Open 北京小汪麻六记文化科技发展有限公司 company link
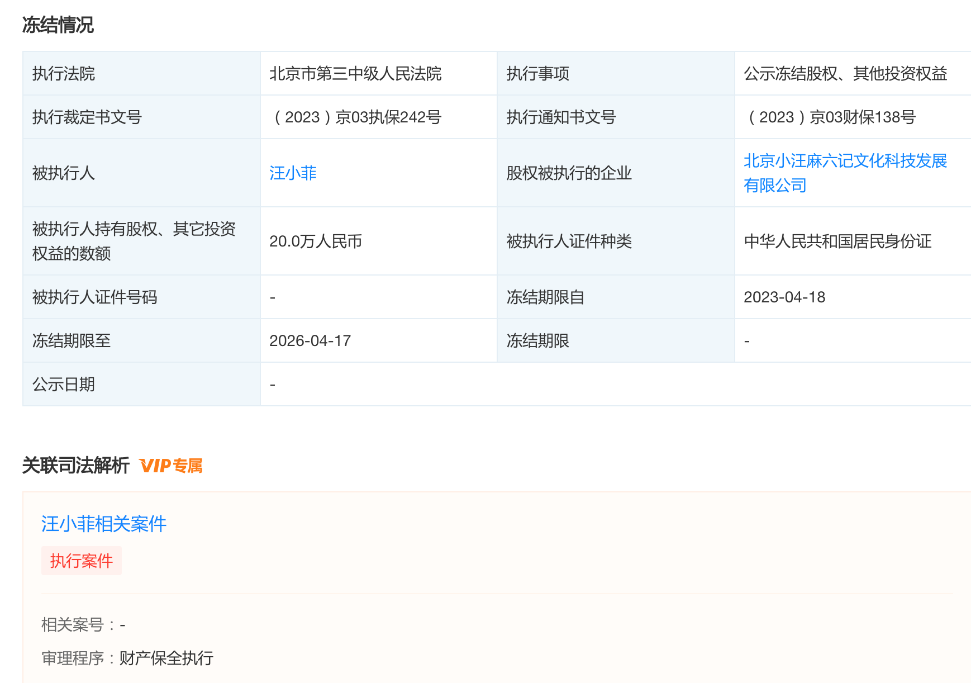Screen dimensions: 971x683 pos(847,173)
